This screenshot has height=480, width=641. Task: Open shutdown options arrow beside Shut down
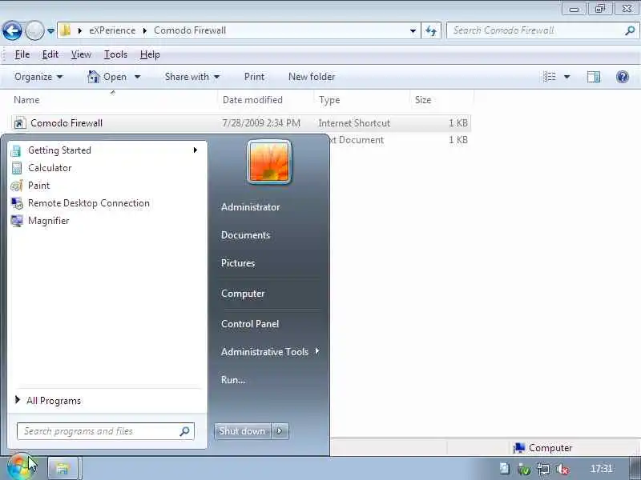point(280,431)
